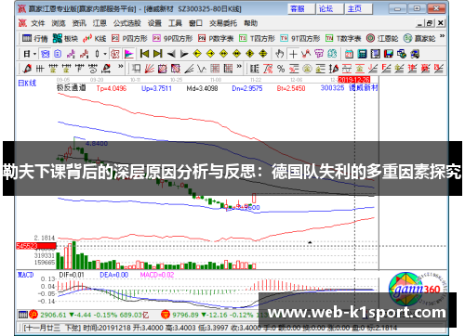Open the T四方形 tool
Viewport: 465px width, 336px height.
(257, 38)
